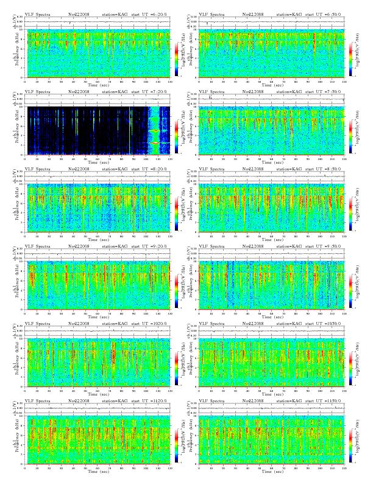373x482 pixels.
Task: Click the title text 'start UT =6:20:0'
Action: pos(149,15)
